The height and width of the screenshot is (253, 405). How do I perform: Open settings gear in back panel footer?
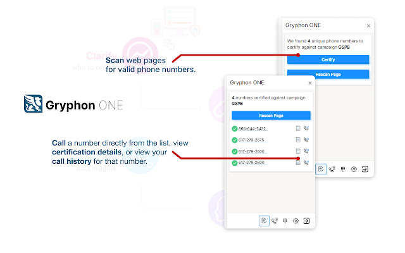[x=354, y=169]
